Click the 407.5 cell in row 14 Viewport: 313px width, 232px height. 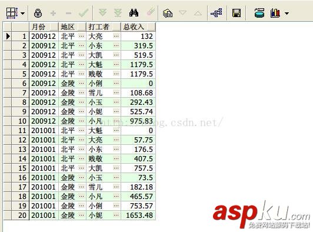(x=138, y=158)
